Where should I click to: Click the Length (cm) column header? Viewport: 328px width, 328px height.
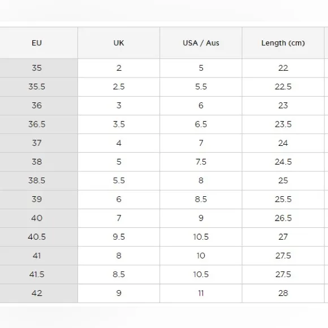tap(283, 43)
